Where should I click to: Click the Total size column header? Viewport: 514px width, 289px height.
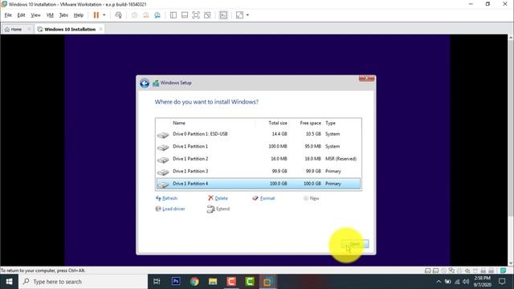pos(278,123)
